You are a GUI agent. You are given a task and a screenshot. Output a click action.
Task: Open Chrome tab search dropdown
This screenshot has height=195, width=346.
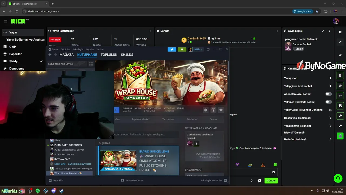pos(4,4)
